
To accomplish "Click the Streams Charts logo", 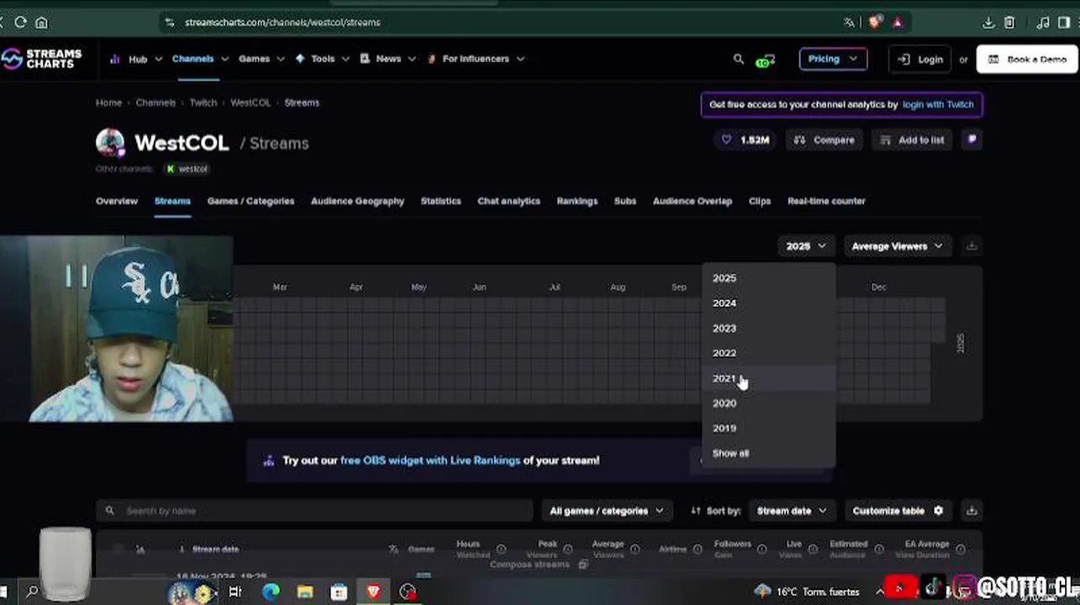I will pyautogui.click(x=42, y=59).
